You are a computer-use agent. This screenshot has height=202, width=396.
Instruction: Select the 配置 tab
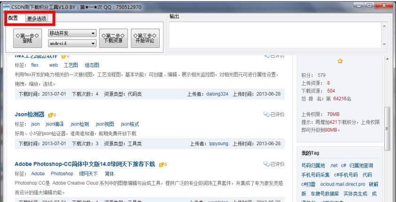click(13, 18)
